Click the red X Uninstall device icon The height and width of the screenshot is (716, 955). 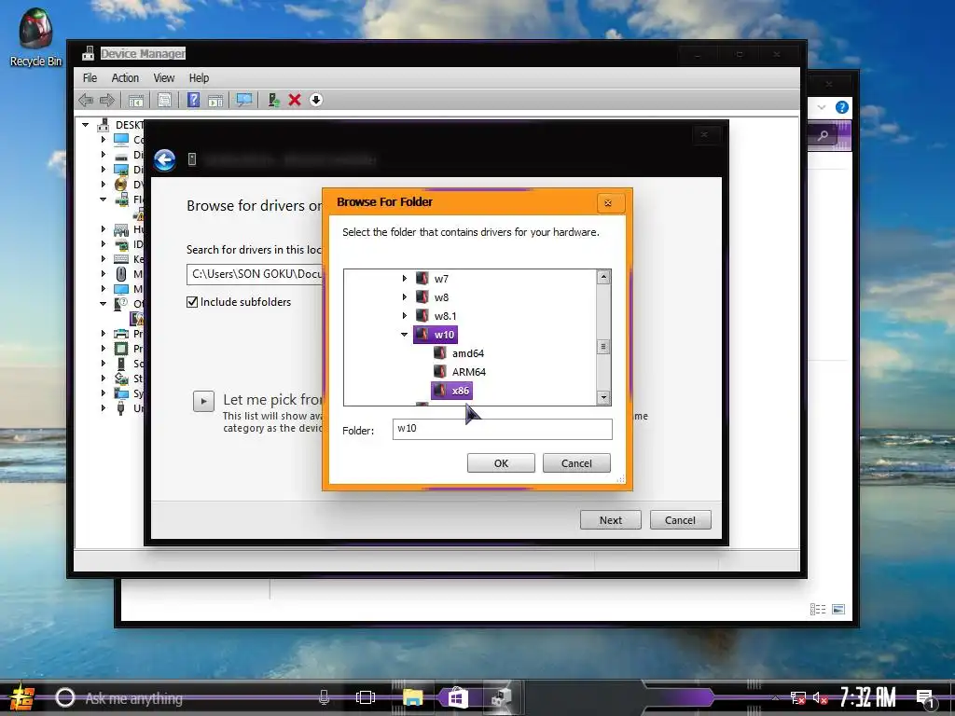point(295,100)
